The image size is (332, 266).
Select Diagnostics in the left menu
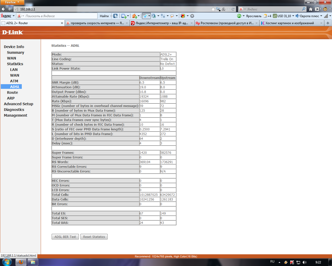(14, 110)
